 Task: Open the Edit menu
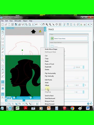point(7,21)
